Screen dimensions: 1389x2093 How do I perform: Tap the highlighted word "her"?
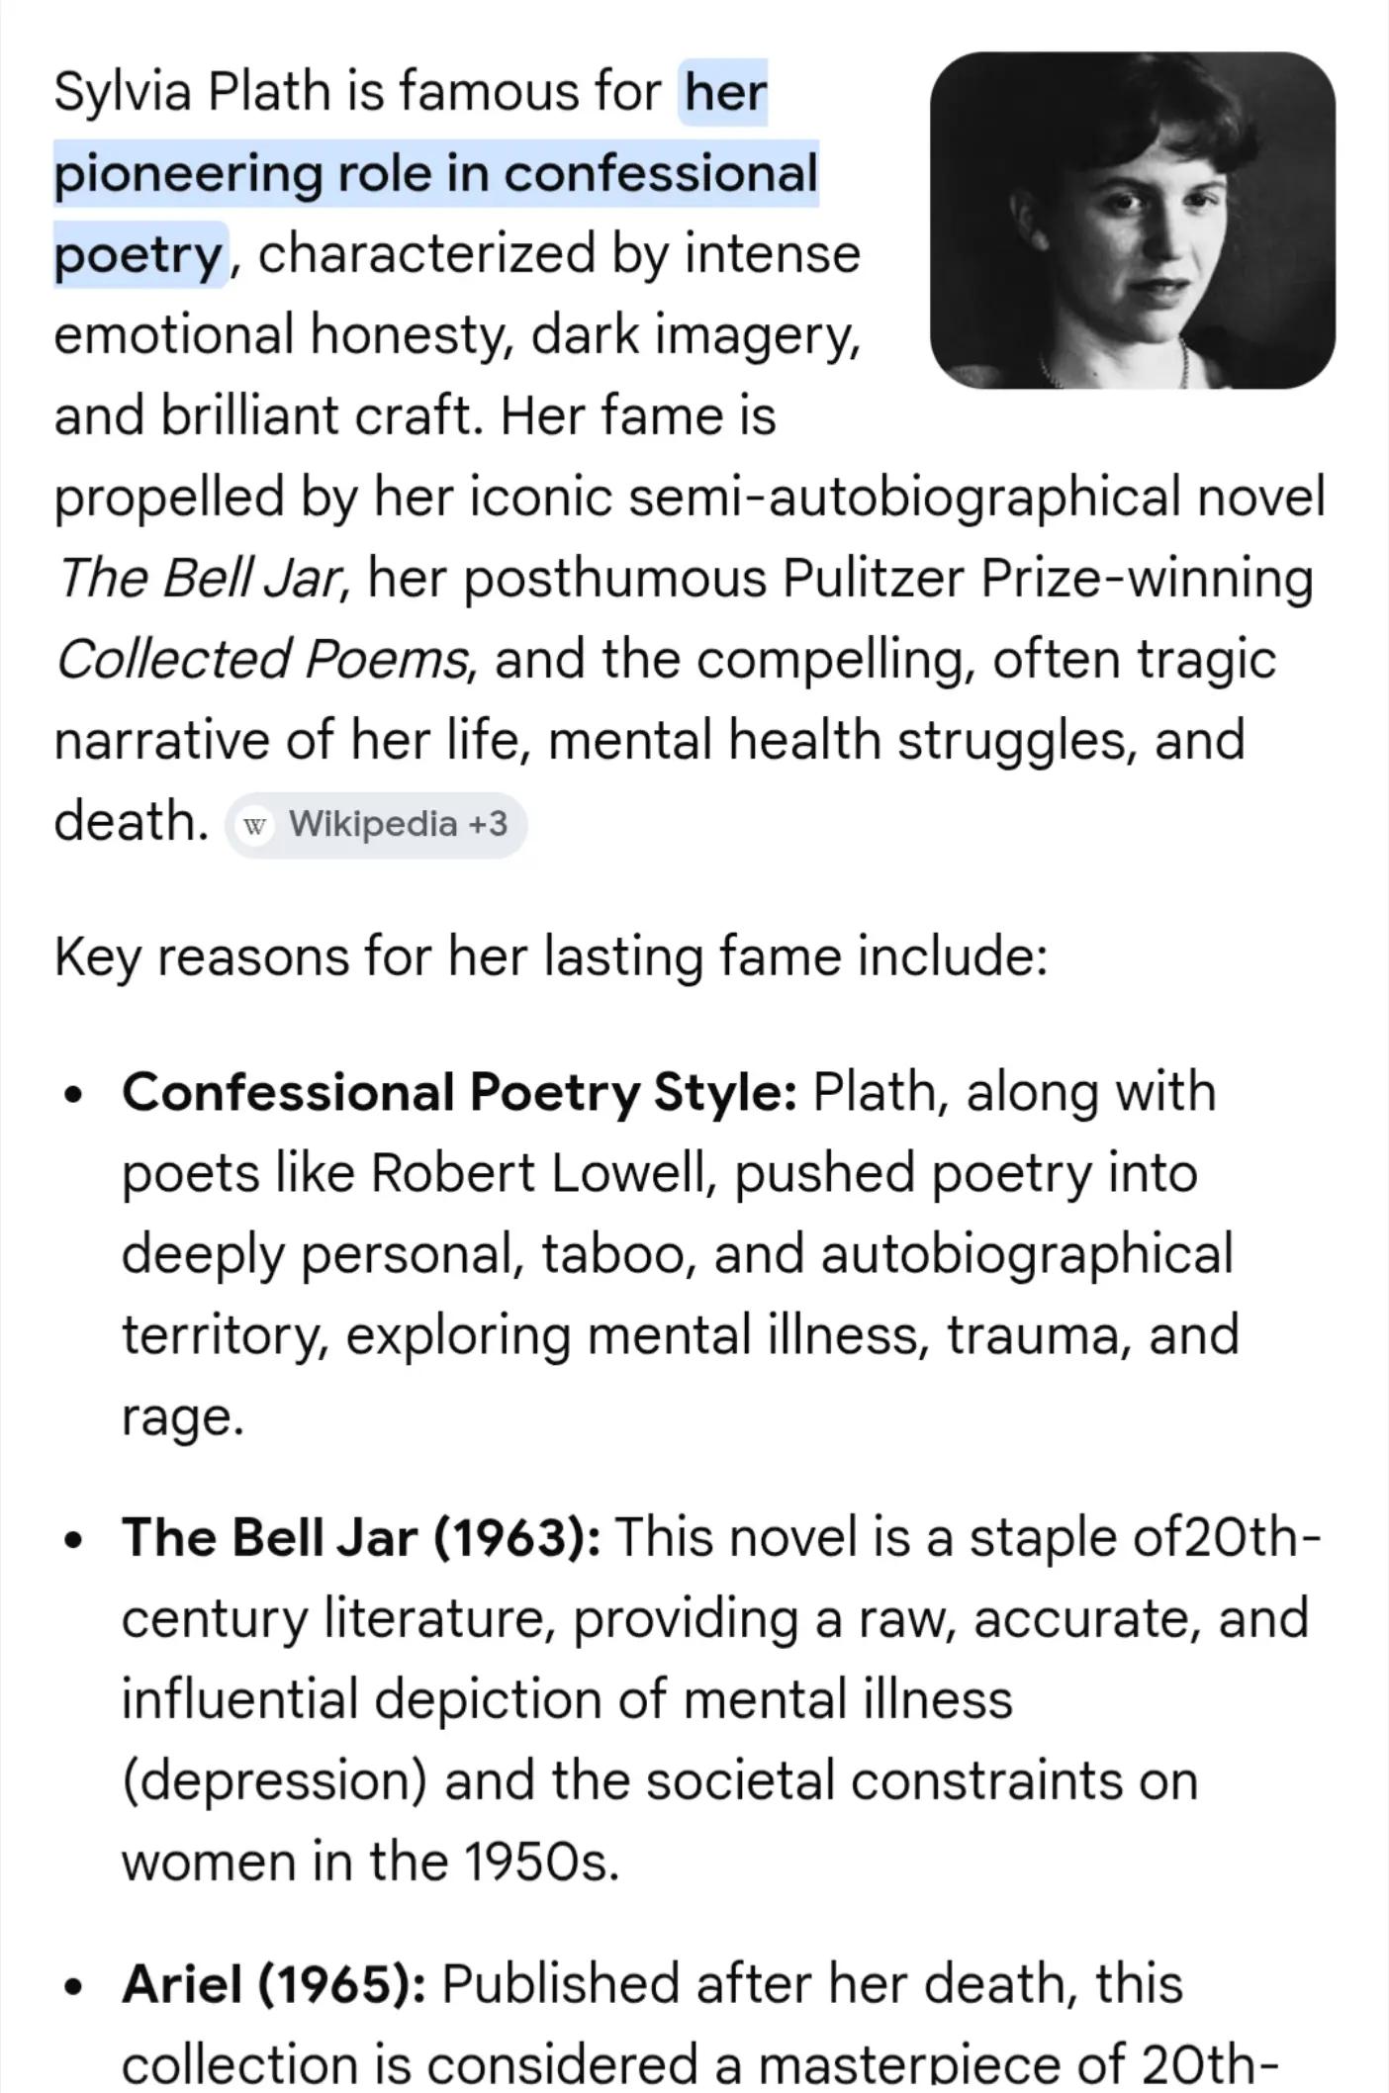[725, 93]
